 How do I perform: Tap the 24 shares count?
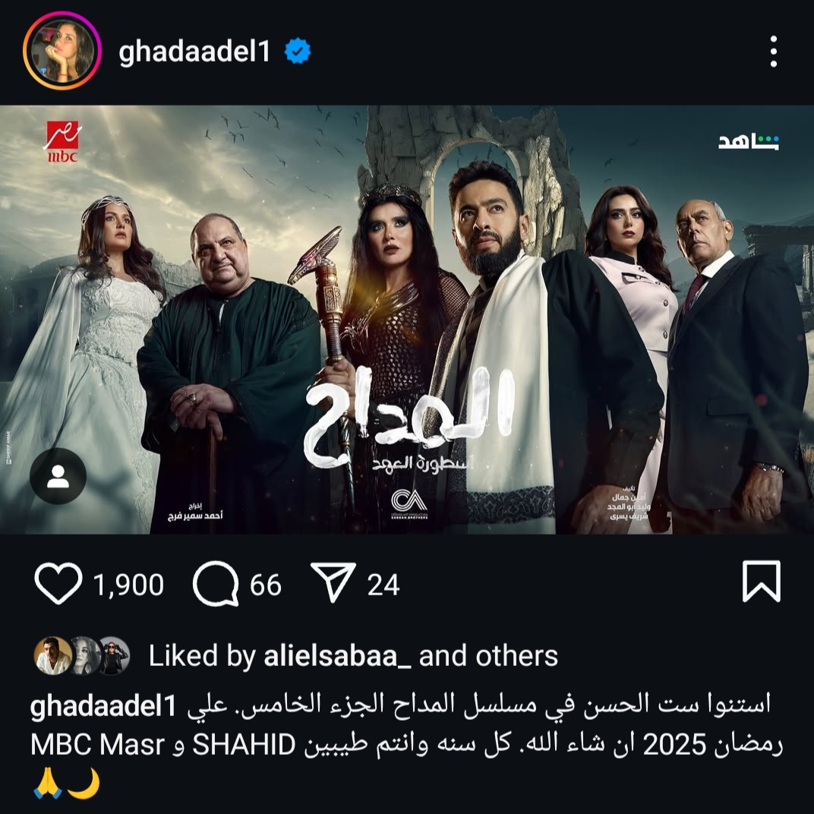pos(383,585)
